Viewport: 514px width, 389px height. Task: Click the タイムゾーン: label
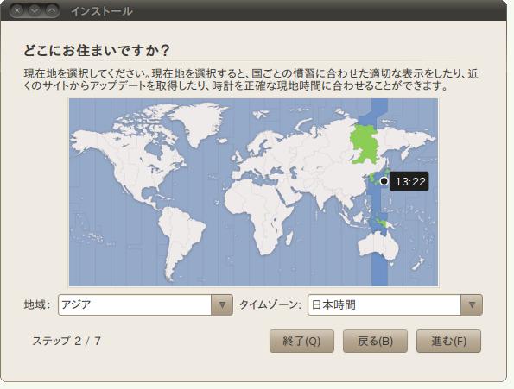270,304
